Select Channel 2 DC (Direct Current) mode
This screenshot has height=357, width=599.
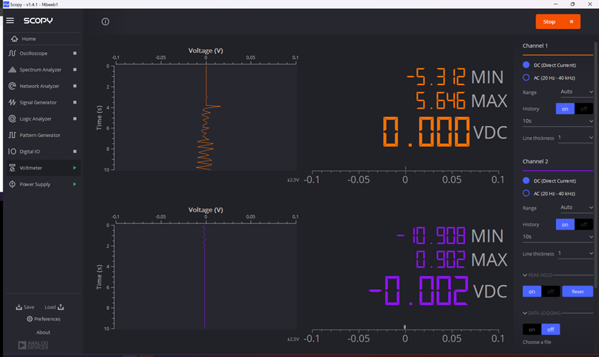pos(526,181)
